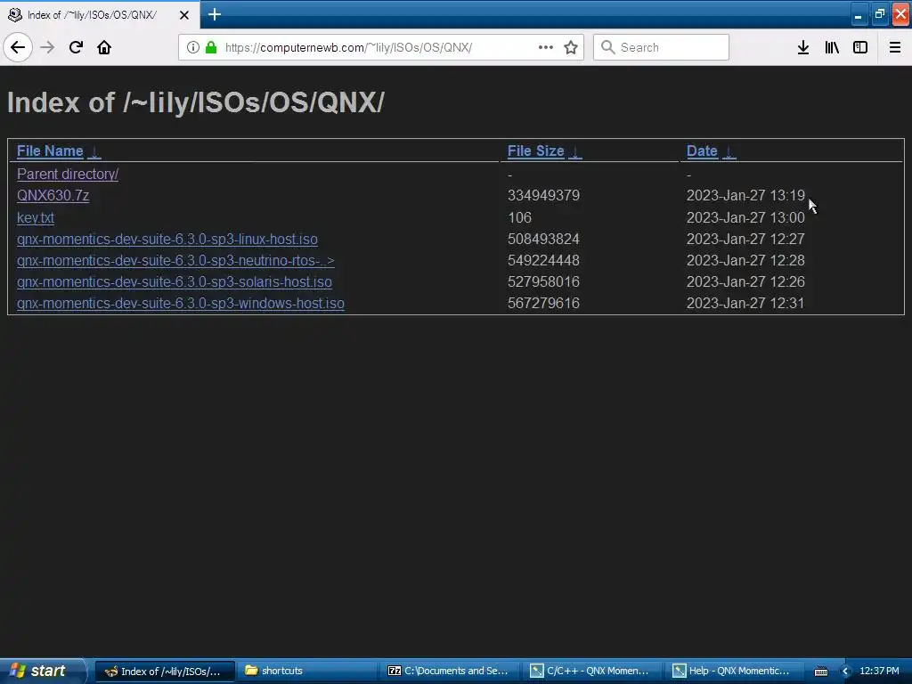Select date 2023-Jan-27 13:19
Image resolution: width=912 pixels, height=684 pixels.
click(x=745, y=195)
